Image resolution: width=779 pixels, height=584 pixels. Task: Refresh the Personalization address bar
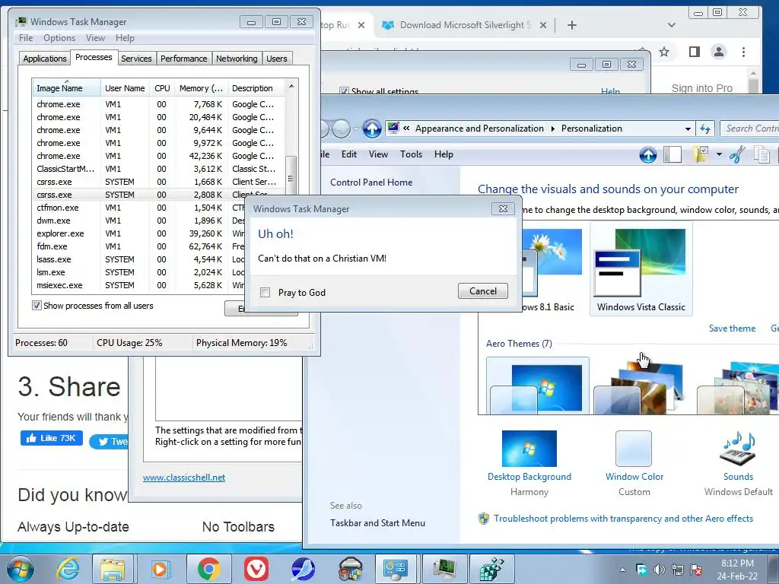pyautogui.click(x=705, y=129)
